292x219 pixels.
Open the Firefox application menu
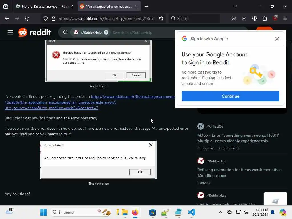pyautogui.click(x=285, y=19)
